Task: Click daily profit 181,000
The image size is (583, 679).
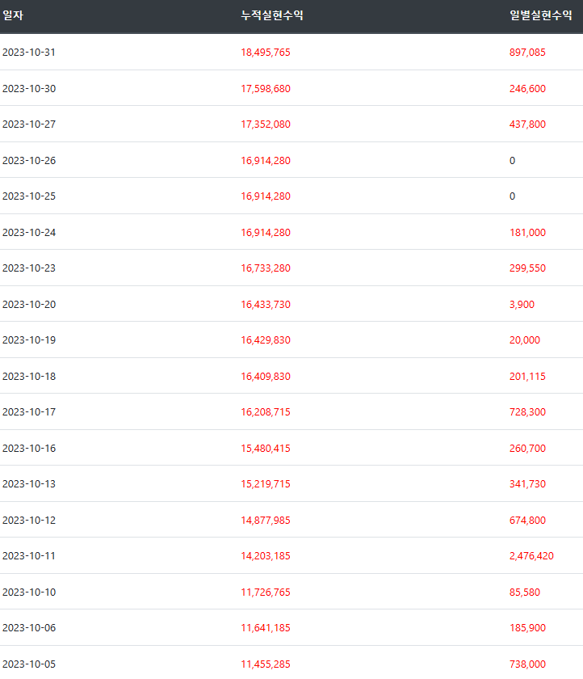Action: point(527,233)
